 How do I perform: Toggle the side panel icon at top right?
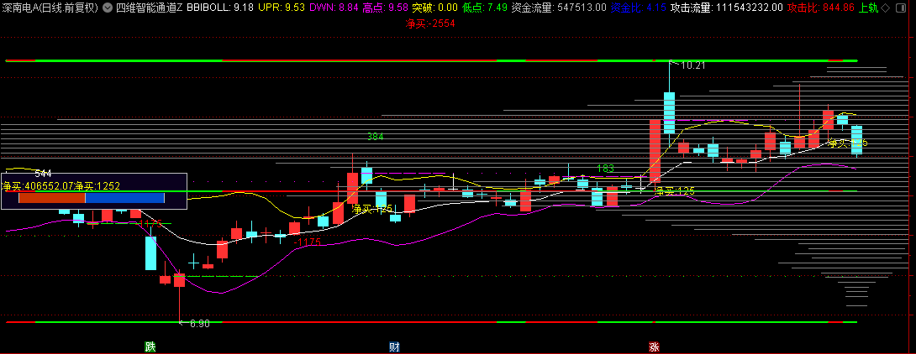pos(901,8)
